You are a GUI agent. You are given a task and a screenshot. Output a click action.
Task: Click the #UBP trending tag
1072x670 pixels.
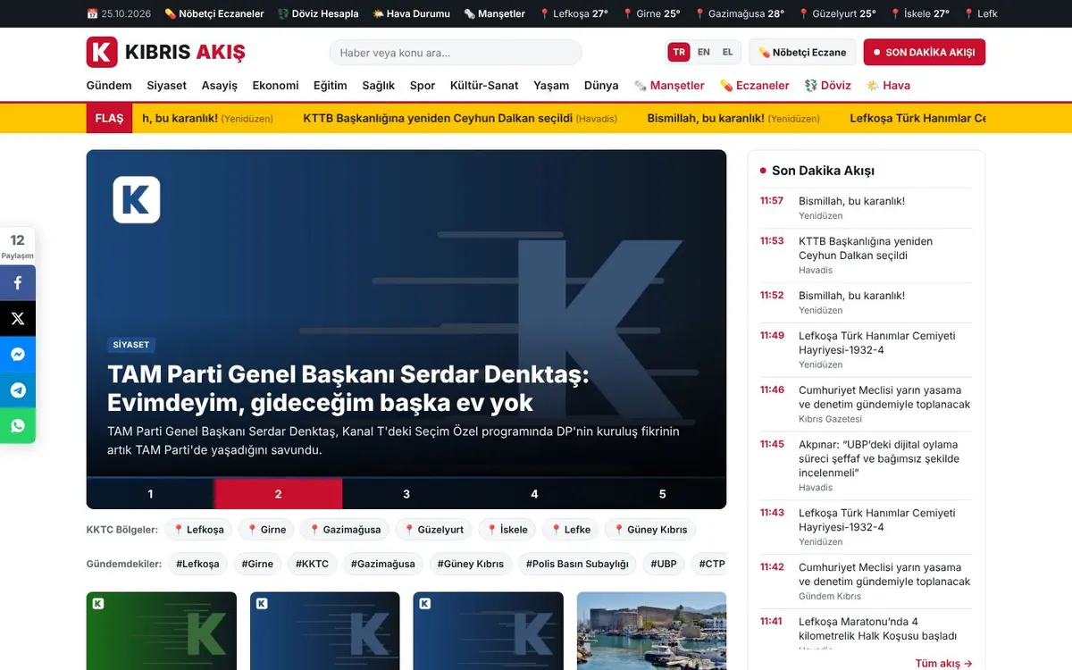(x=664, y=564)
